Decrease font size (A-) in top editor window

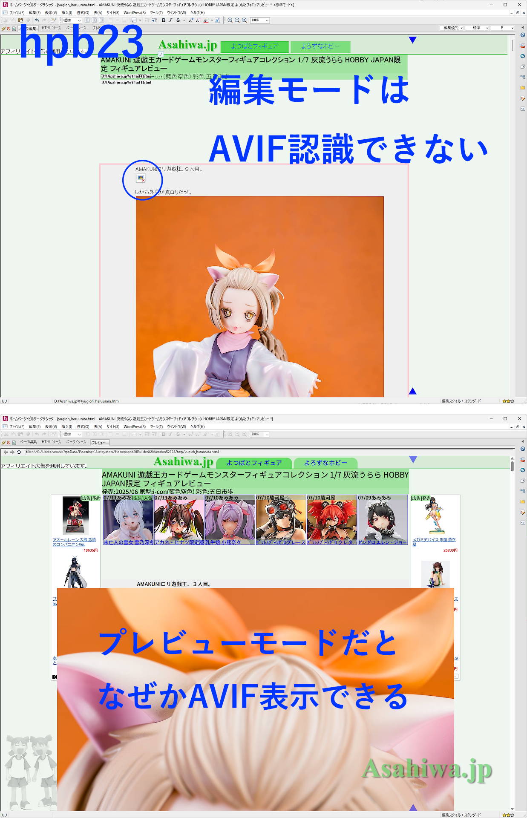pyautogui.click(x=198, y=20)
